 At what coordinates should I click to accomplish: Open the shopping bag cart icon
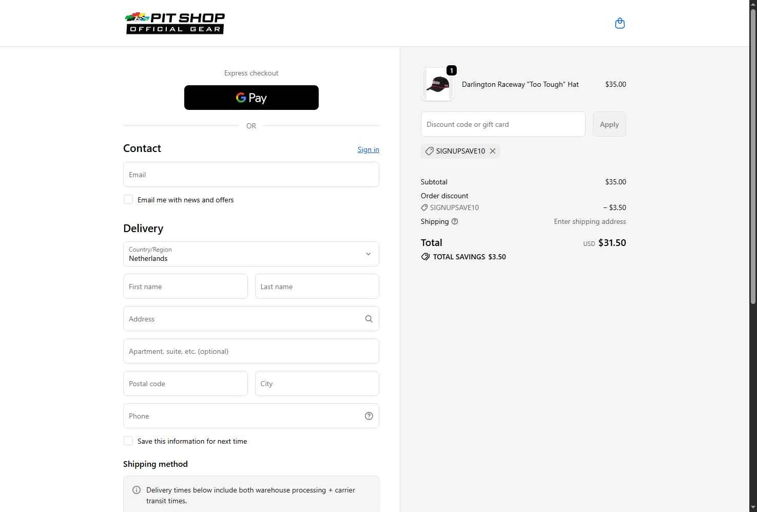pyautogui.click(x=620, y=23)
